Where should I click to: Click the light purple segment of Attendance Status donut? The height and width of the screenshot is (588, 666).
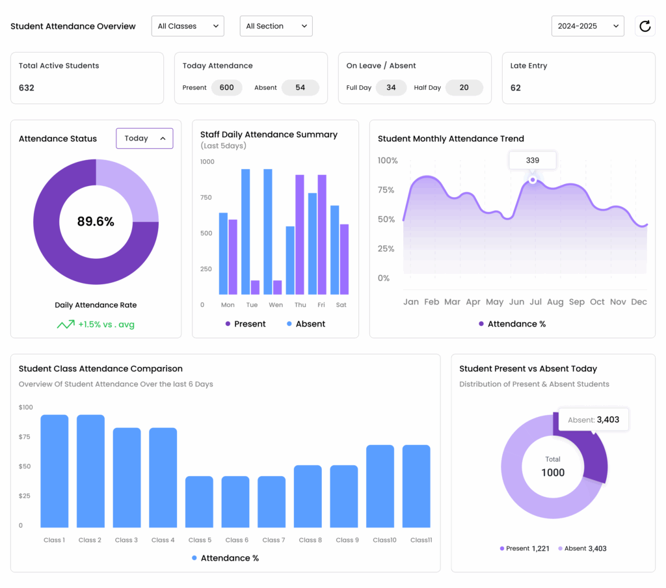tap(132, 185)
